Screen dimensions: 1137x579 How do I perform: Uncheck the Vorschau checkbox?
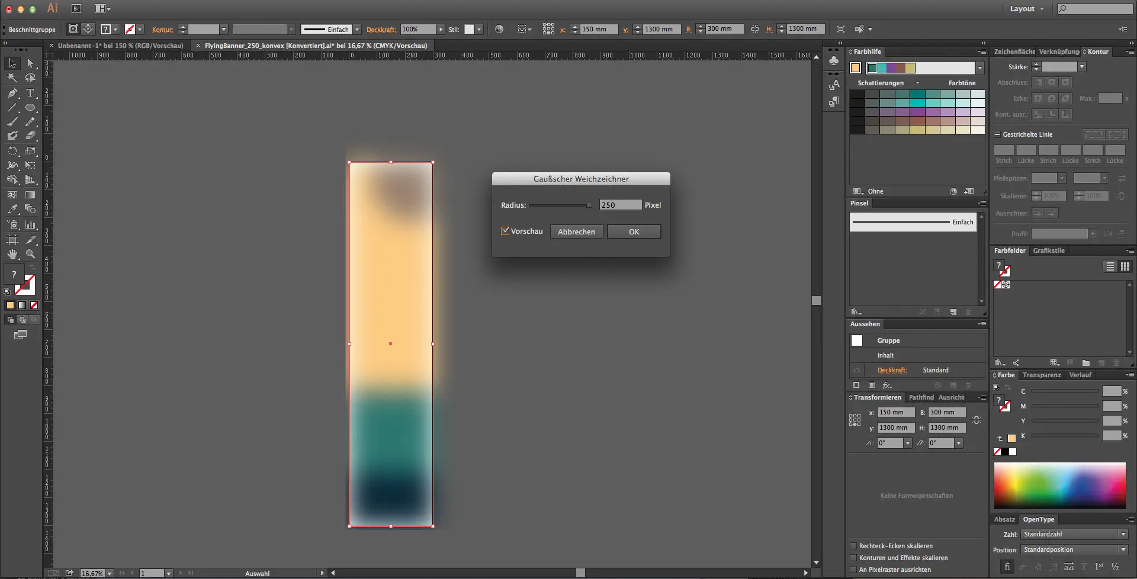505,231
